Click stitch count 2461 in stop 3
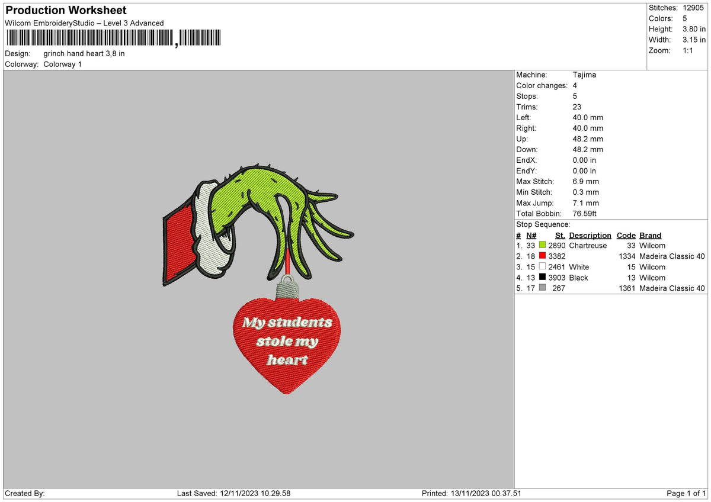The image size is (711, 502). [x=557, y=267]
